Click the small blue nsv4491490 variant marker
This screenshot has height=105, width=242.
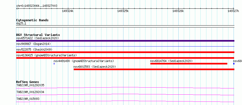(x=54, y=64)
